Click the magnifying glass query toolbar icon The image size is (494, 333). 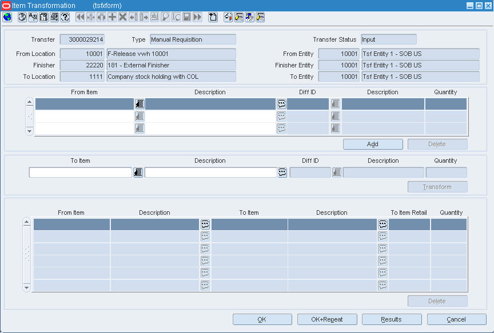(165, 17)
